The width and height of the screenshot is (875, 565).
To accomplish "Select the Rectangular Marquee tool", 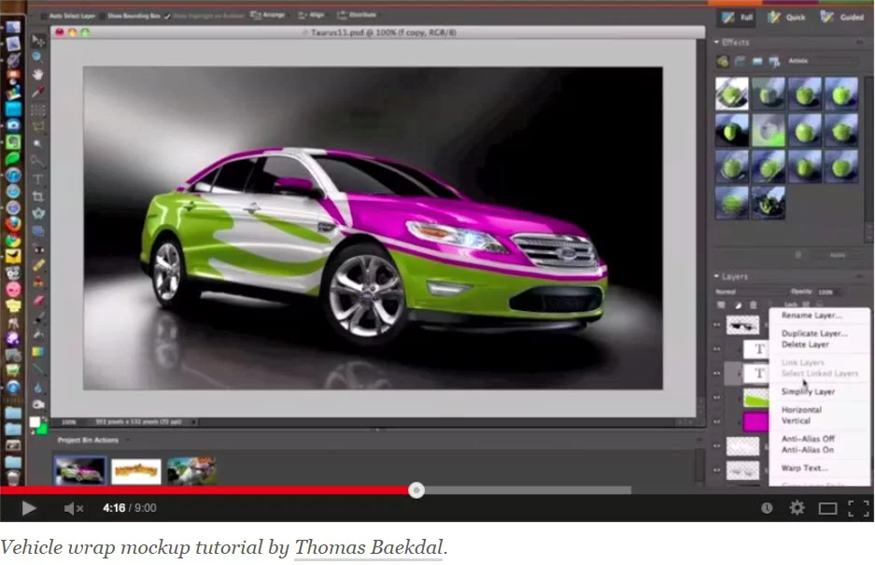I will [38, 109].
